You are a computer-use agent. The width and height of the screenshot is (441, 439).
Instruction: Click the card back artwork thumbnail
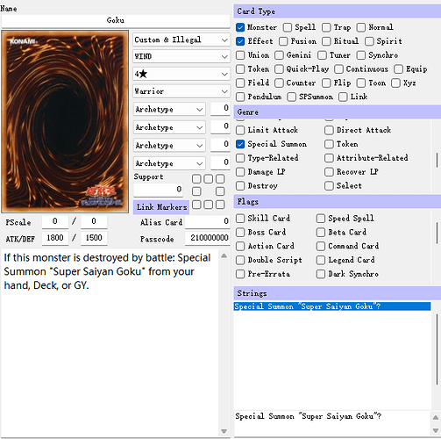pyautogui.click(x=65, y=121)
